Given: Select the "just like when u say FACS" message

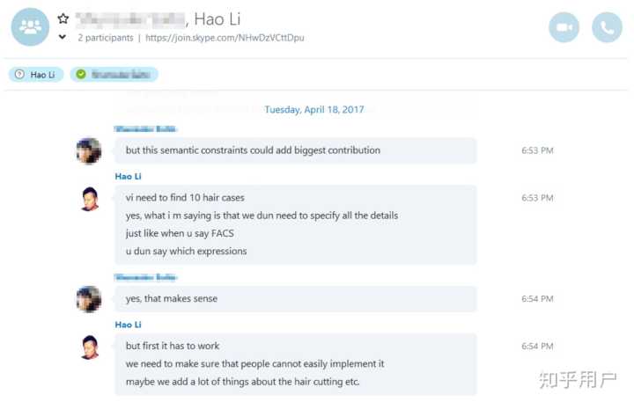Looking at the screenshot, I should tap(186, 233).
